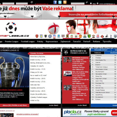Open the Premier League menu item
This screenshot has height=117, width=117.
(12, 42)
